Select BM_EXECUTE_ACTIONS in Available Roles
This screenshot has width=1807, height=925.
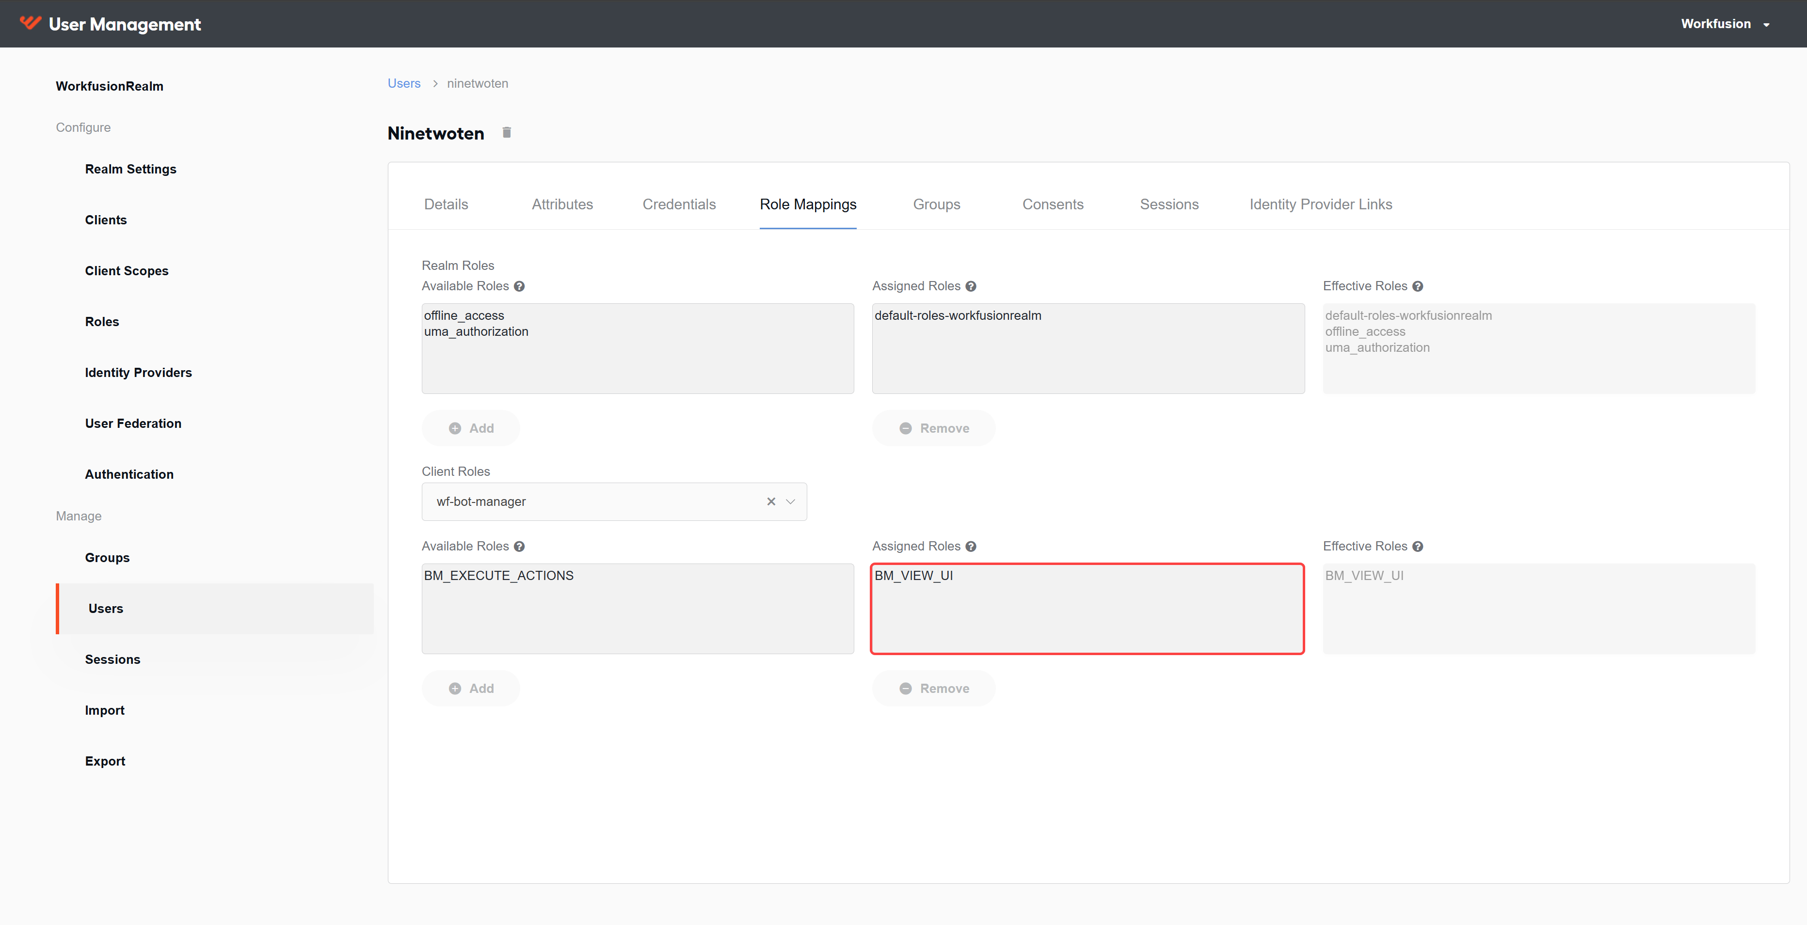click(499, 576)
